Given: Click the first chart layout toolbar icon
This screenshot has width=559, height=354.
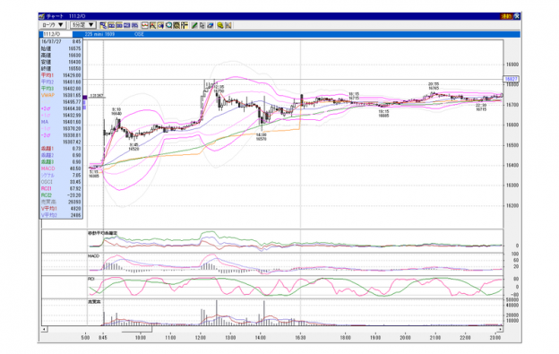Looking at the screenshot, I should pos(103,25).
